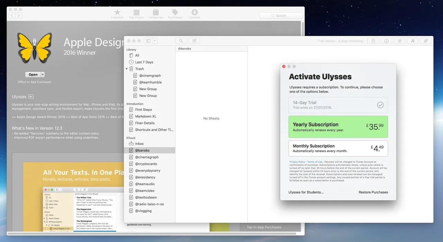Select the @cinemagraph group in iCloud
Viewport: 443px width, 242px height.
150,157
